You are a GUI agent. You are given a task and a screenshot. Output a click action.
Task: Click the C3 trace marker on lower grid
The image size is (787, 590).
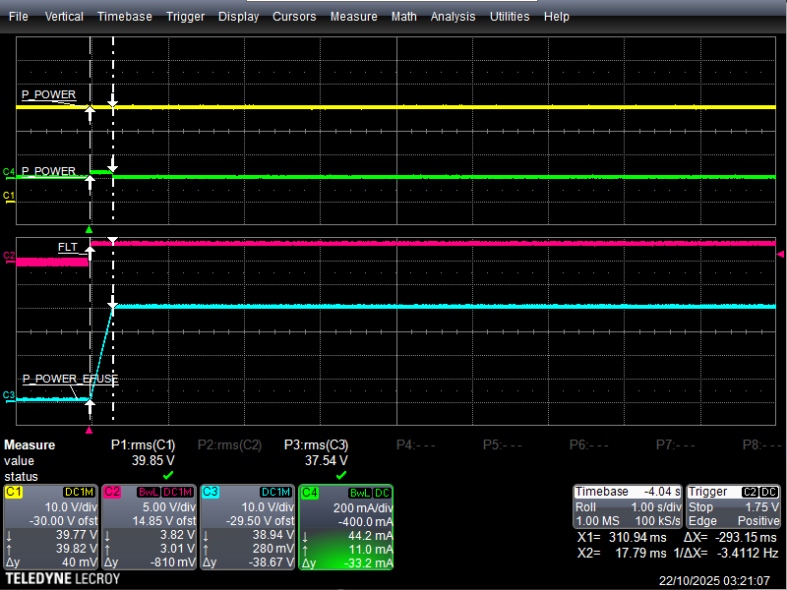click(x=9, y=395)
